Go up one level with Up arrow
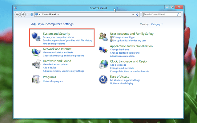The height and width of the screenshot is (123, 197). pos(32,14)
